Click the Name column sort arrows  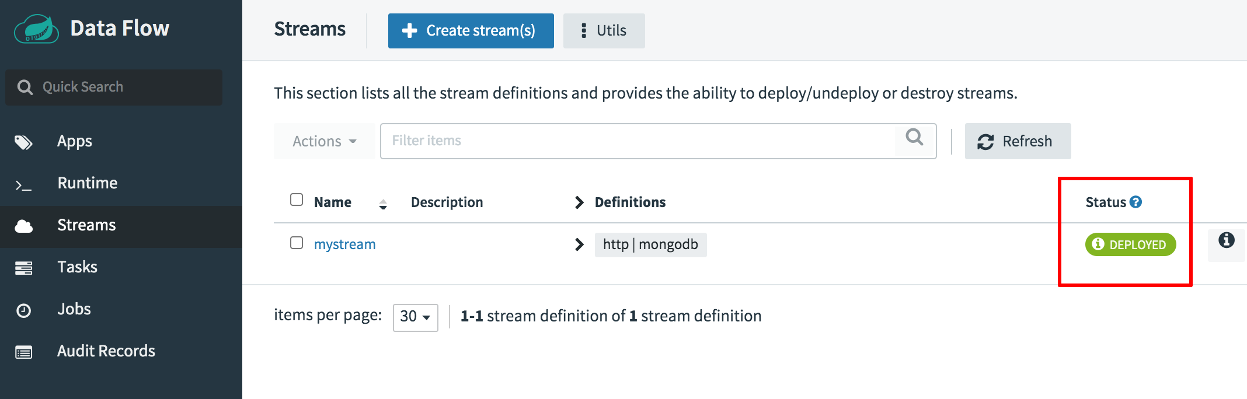point(383,204)
